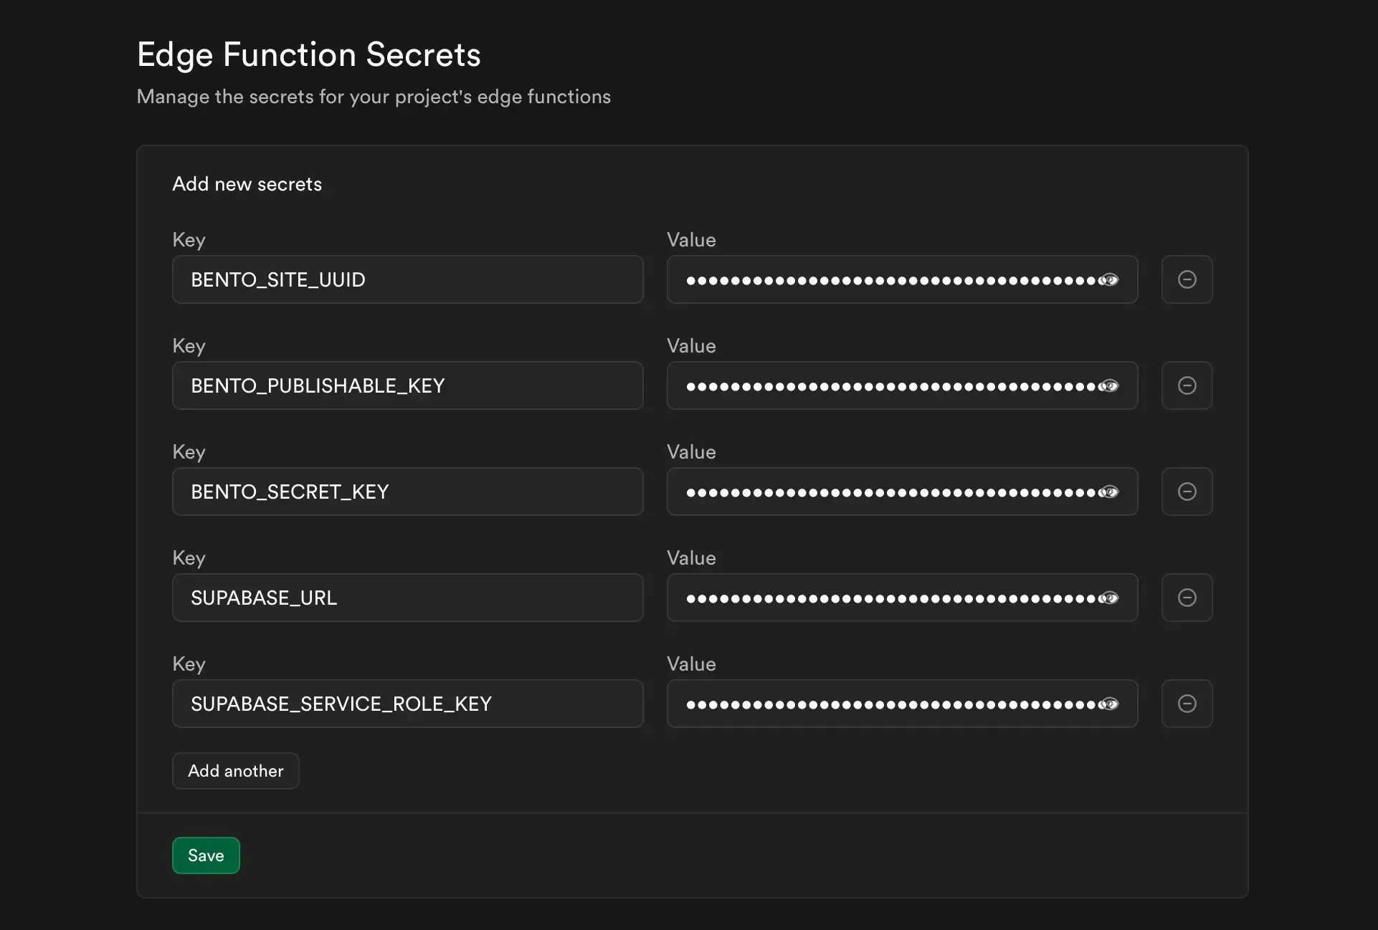Select the BENTO_SECRET_KEY key field
Image resolution: width=1378 pixels, height=930 pixels.
click(407, 492)
